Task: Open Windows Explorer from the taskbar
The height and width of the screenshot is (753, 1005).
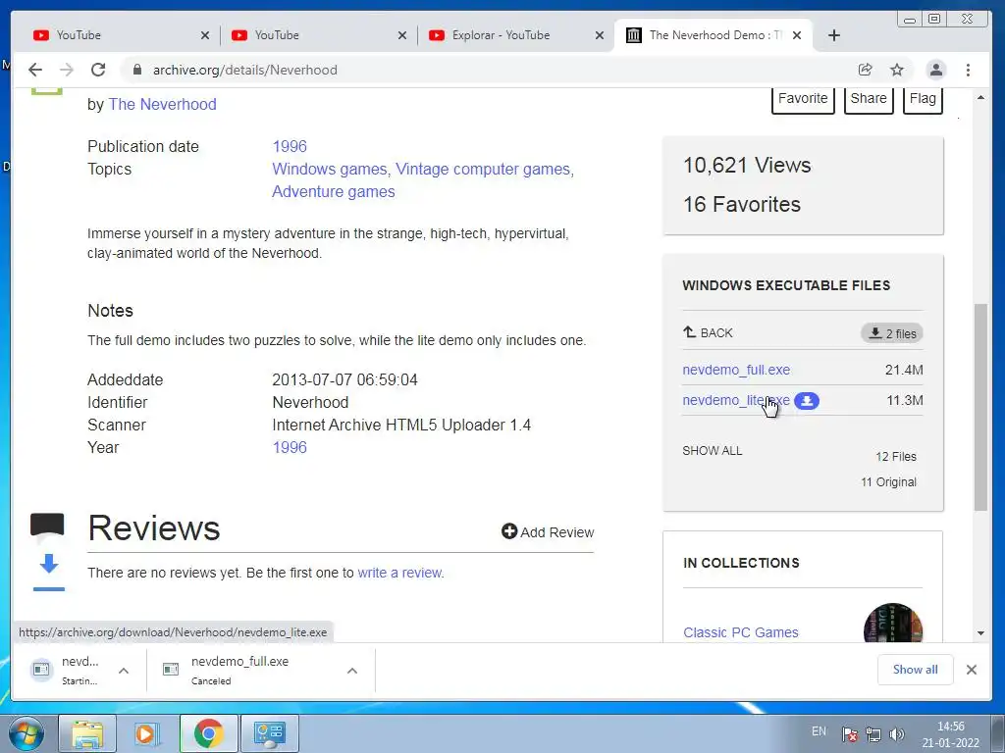Action: [87, 733]
